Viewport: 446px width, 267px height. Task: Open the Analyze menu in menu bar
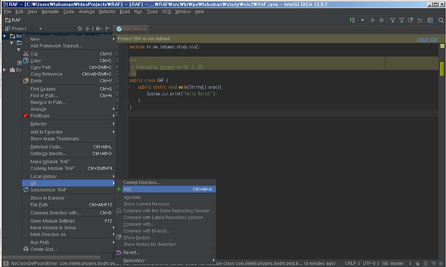pyautogui.click(x=87, y=12)
